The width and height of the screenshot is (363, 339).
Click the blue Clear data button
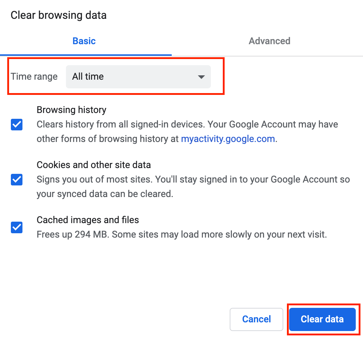(322, 319)
